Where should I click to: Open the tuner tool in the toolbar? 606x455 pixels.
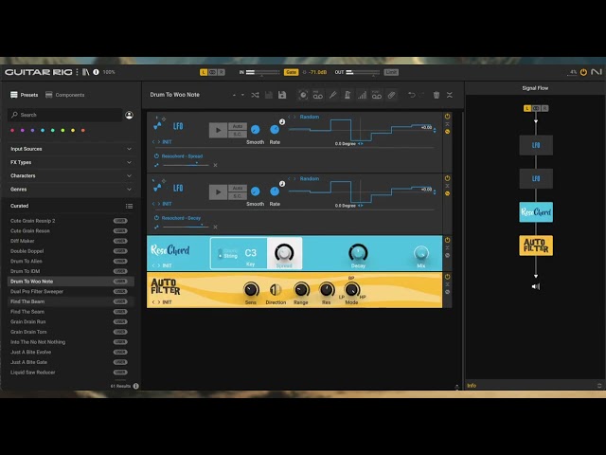(332, 95)
